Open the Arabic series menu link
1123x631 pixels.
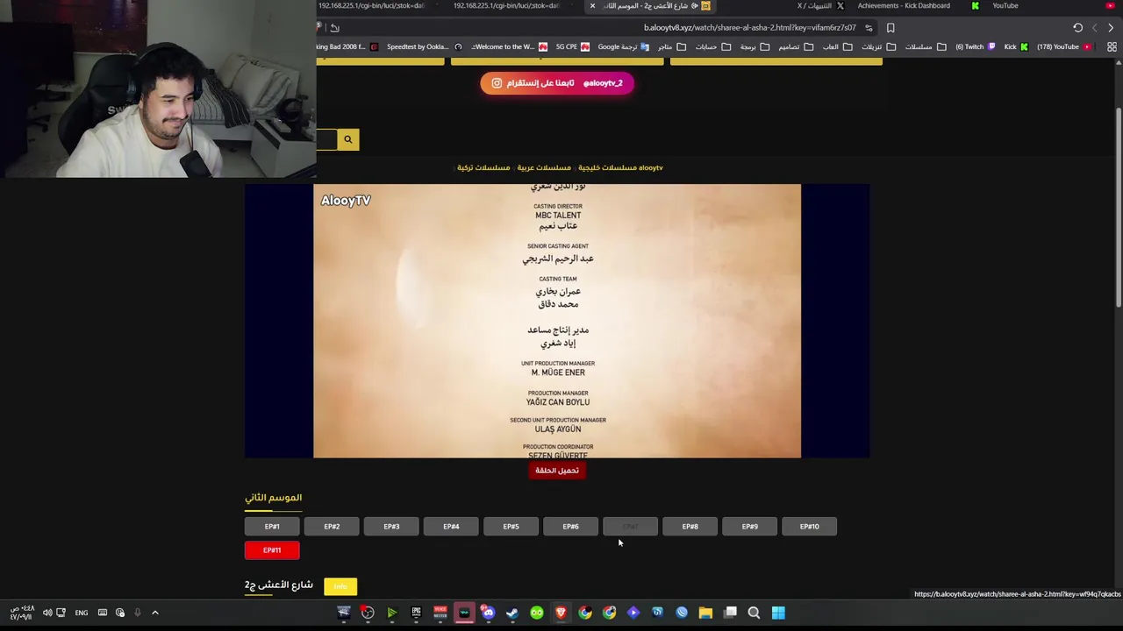544,167
